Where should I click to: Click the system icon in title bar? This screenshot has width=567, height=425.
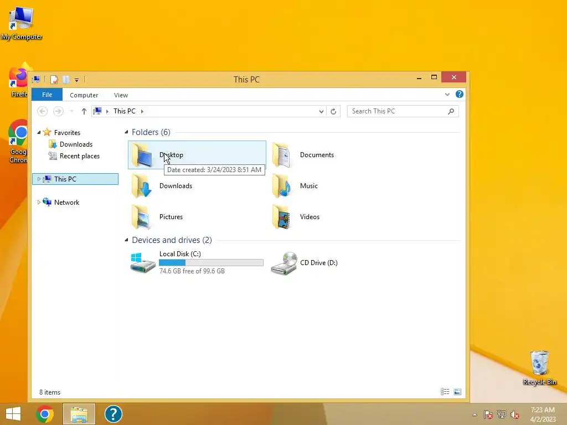pos(36,79)
